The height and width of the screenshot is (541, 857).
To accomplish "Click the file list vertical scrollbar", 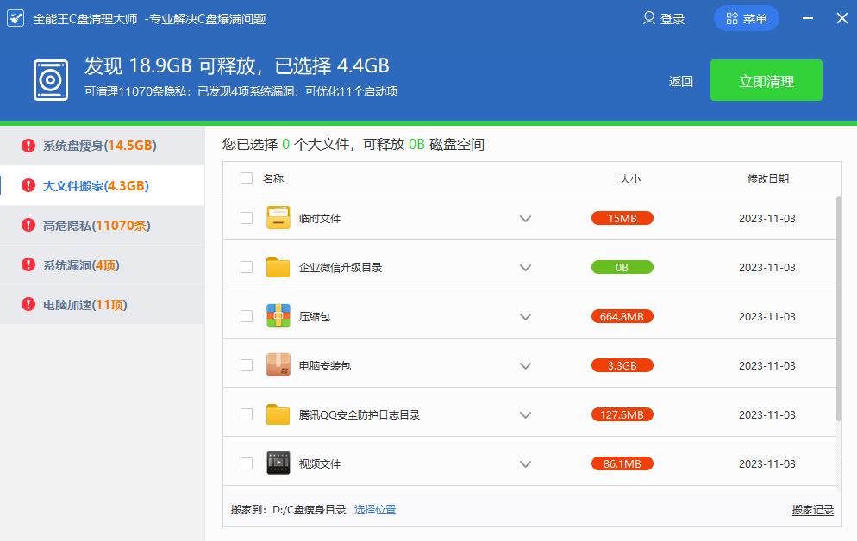I will [x=839, y=308].
